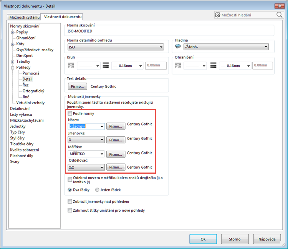Select Mřížka/zachytávání in the tree
The image size is (288, 249).
(27, 120)
